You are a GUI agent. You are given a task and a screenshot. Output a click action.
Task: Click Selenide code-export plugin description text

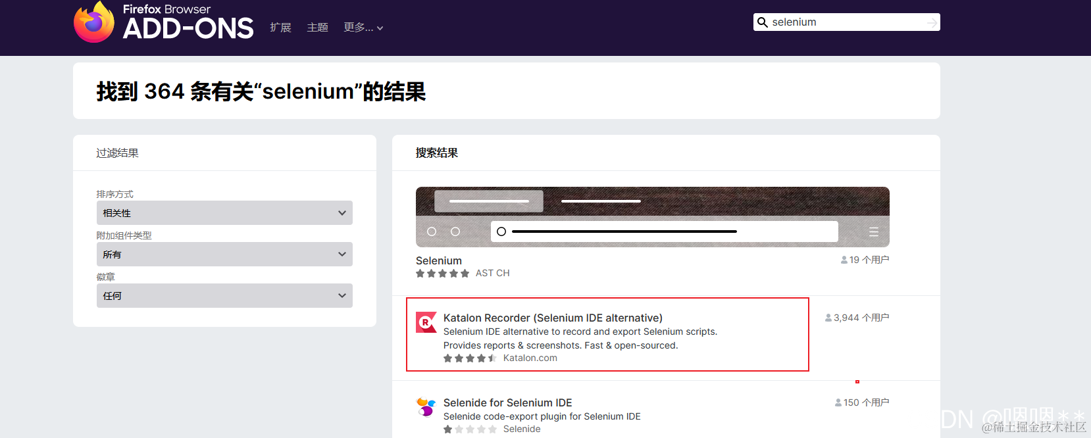click(542, 416)
